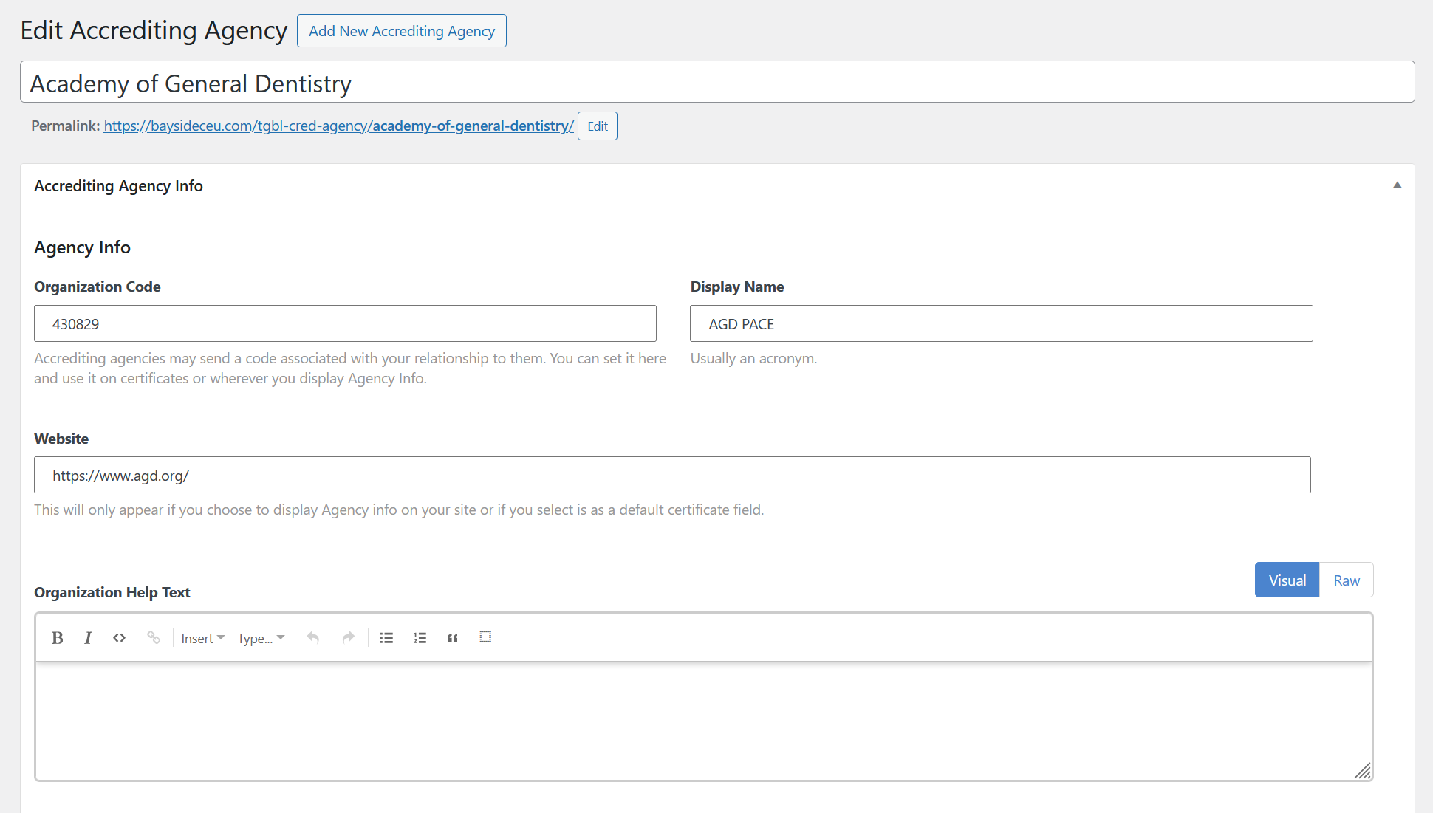Collapse the Accrediting Agency Info panel
1433x813 pixels.
[1397, 185]
